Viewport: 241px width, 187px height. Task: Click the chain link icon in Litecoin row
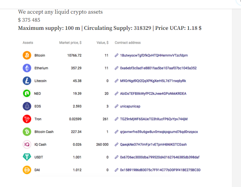(116, 81)
